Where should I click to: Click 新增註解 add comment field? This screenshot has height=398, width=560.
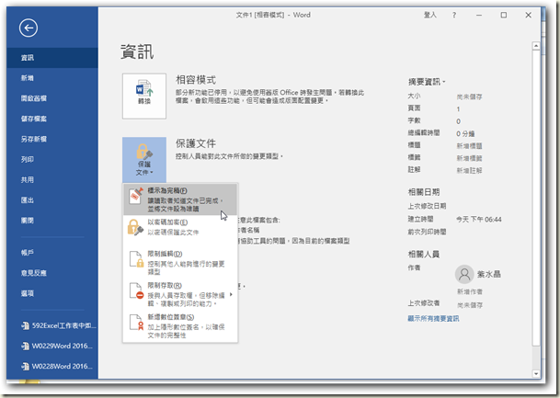click(469, 171)
